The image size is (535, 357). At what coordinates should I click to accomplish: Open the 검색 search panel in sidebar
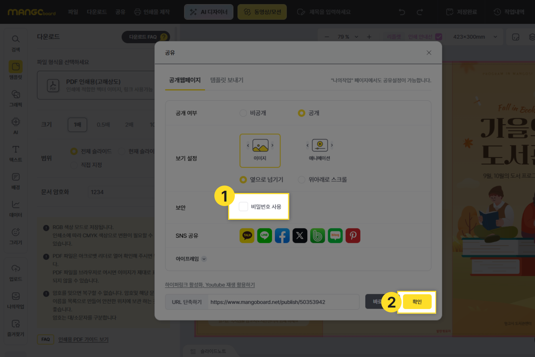[x=16, y=43]
